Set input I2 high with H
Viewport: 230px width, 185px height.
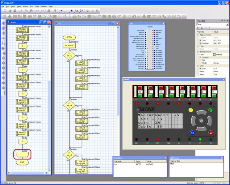pos(150,88)
